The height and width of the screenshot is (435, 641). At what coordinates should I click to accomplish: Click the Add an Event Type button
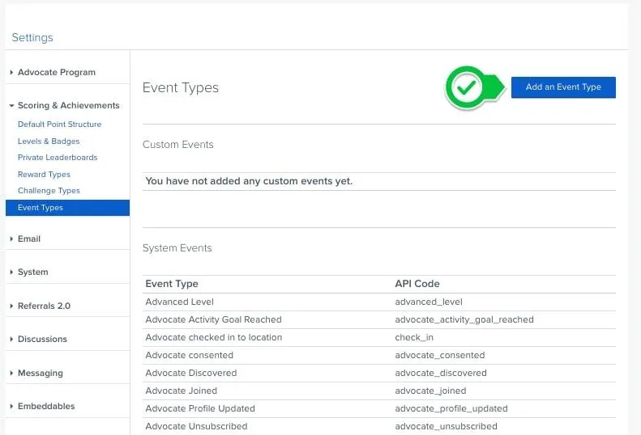[x=563, y=87]
